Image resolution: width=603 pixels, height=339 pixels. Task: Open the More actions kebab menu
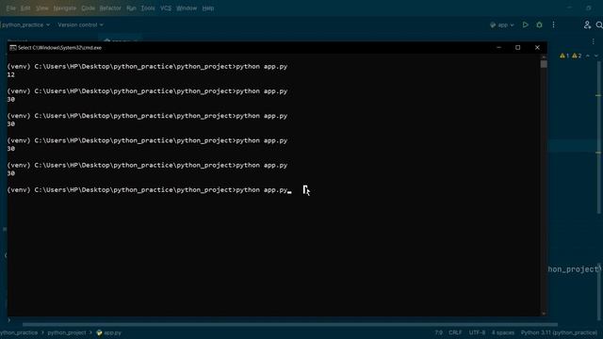coord(553,24)
